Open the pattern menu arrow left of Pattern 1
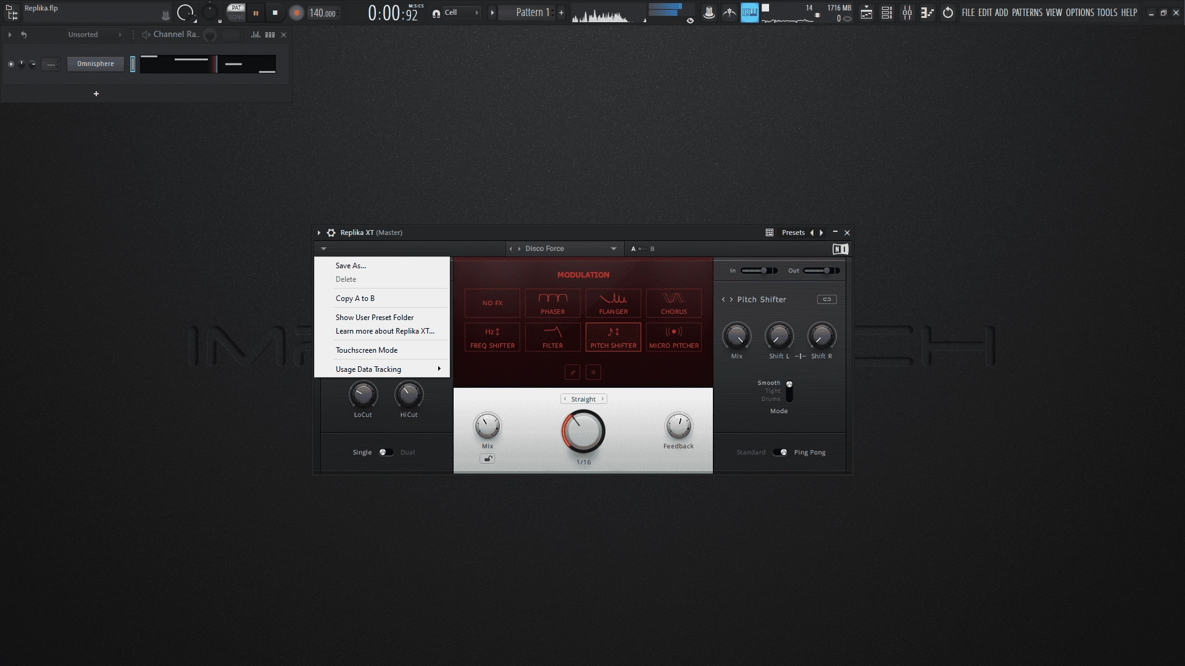 492,12
